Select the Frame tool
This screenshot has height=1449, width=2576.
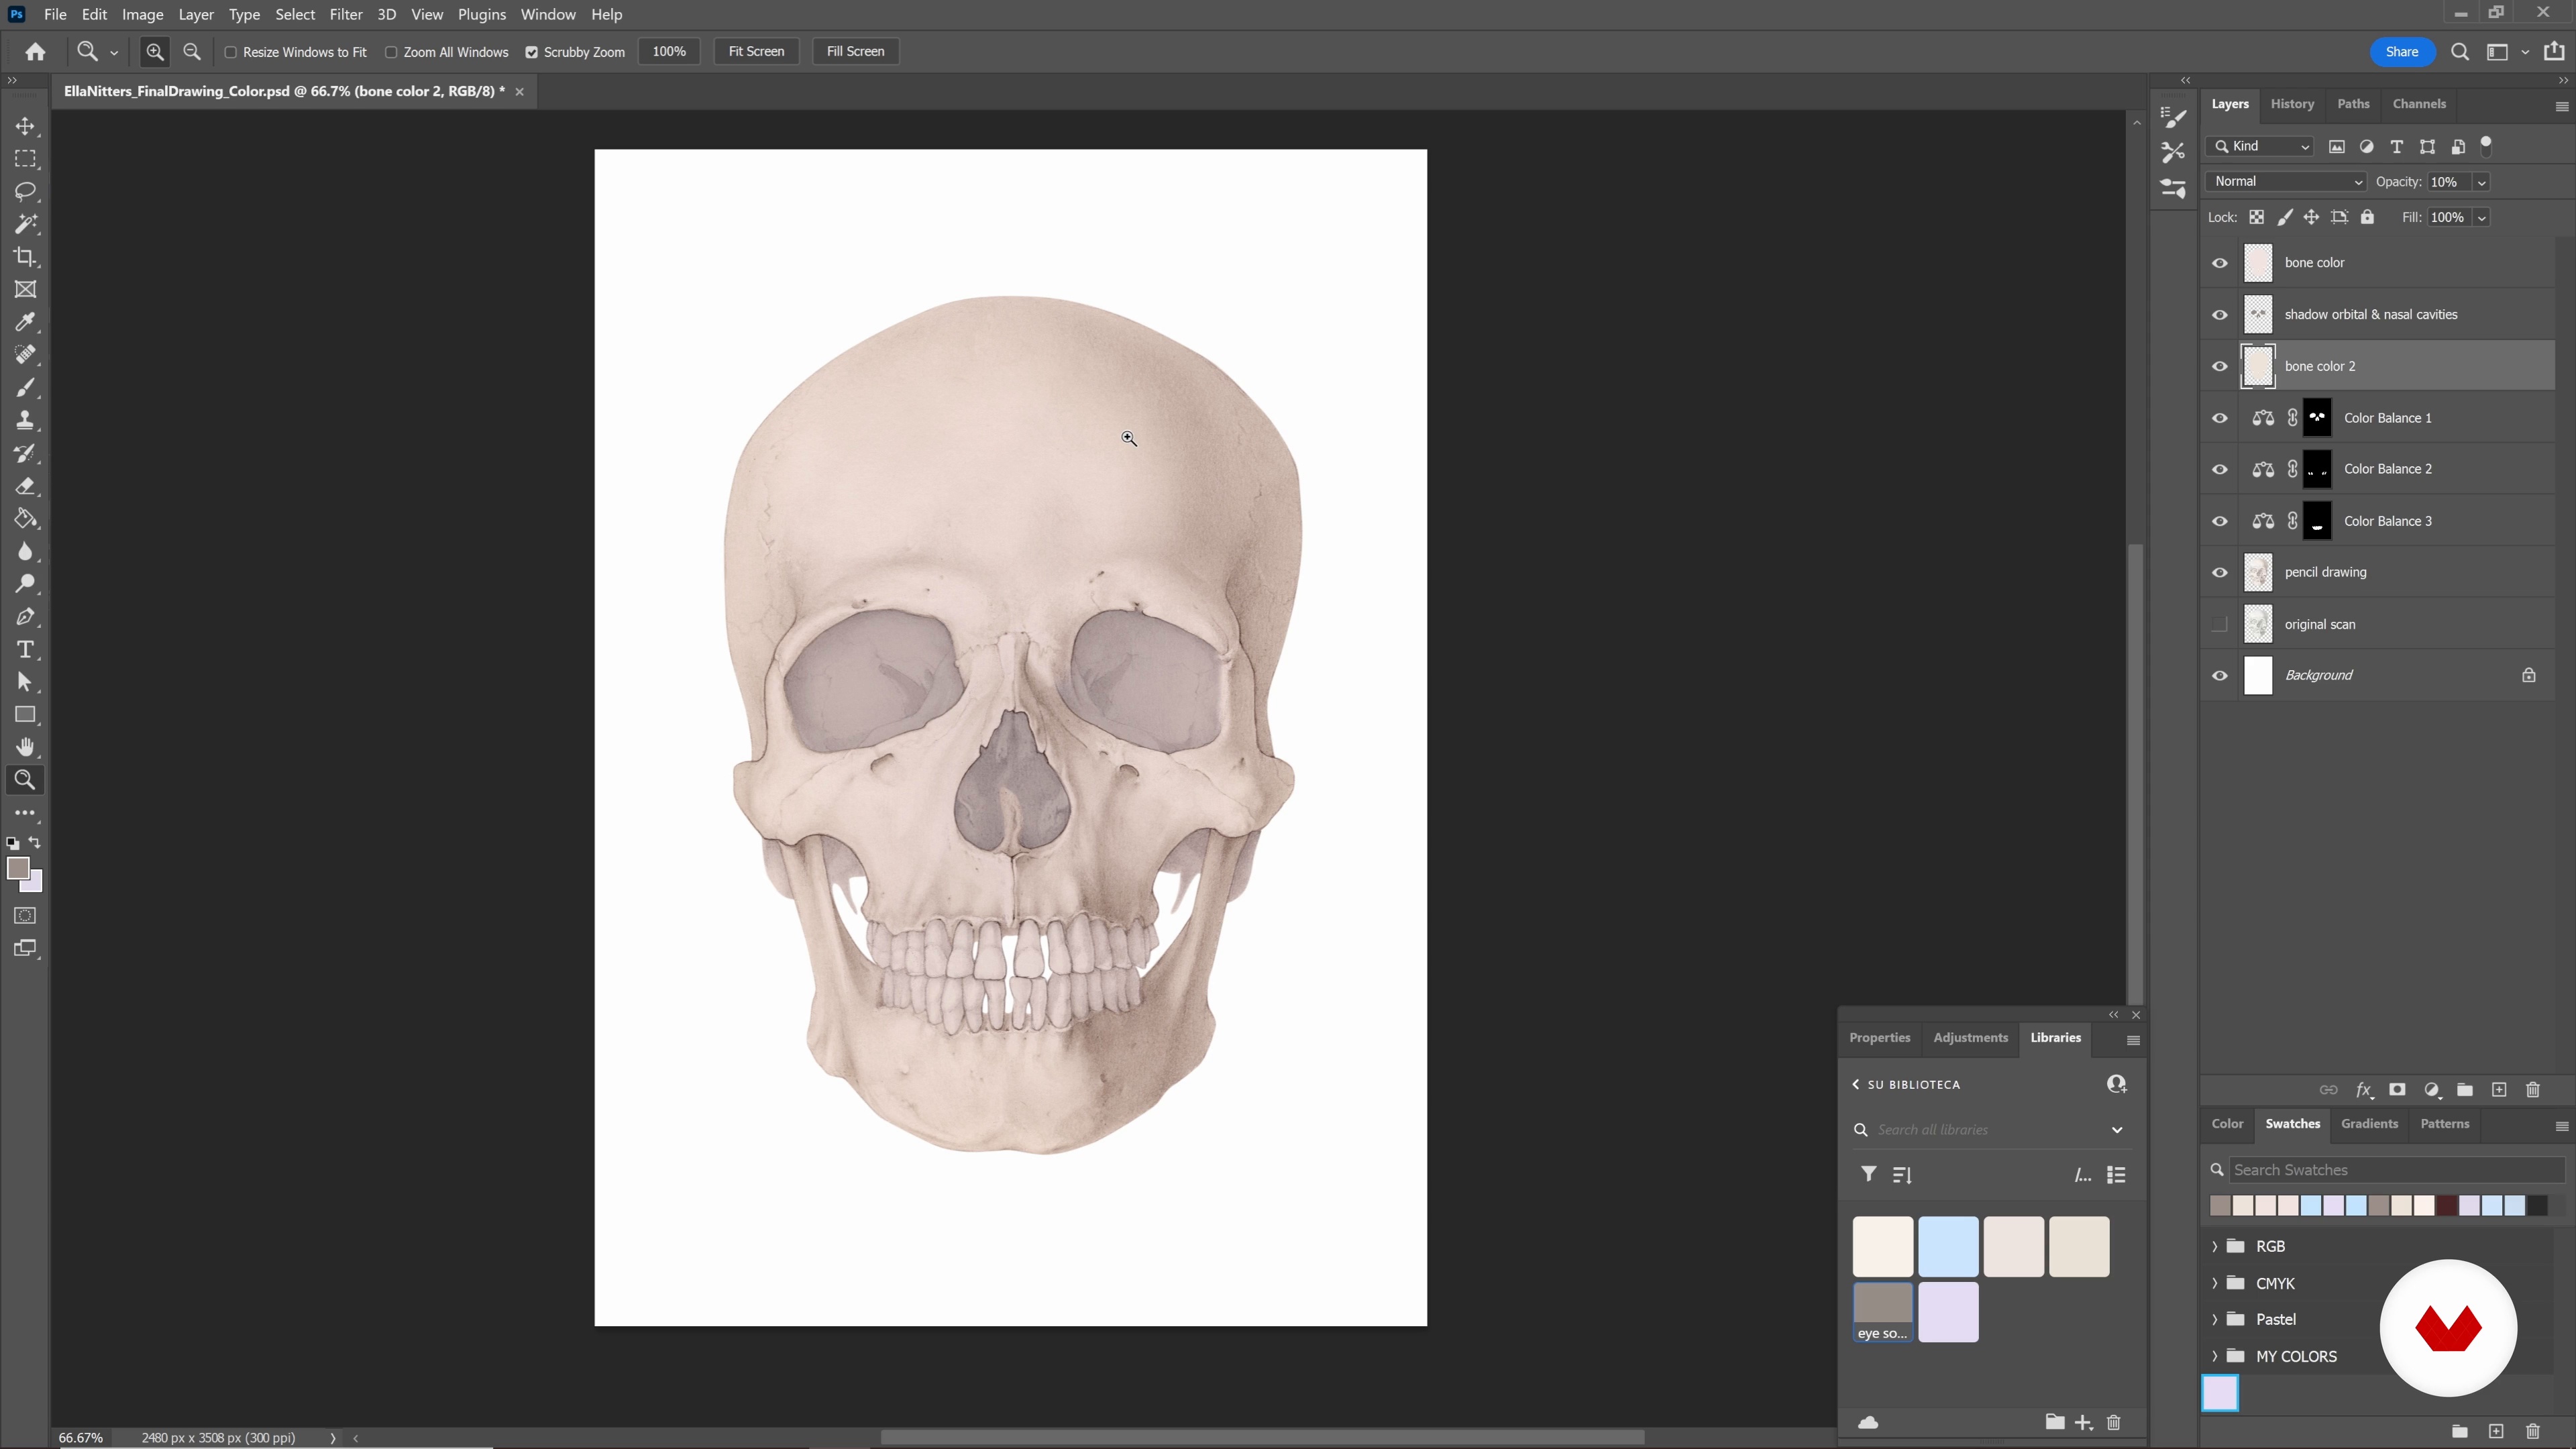pyautogui.click(x=25, y=289)
